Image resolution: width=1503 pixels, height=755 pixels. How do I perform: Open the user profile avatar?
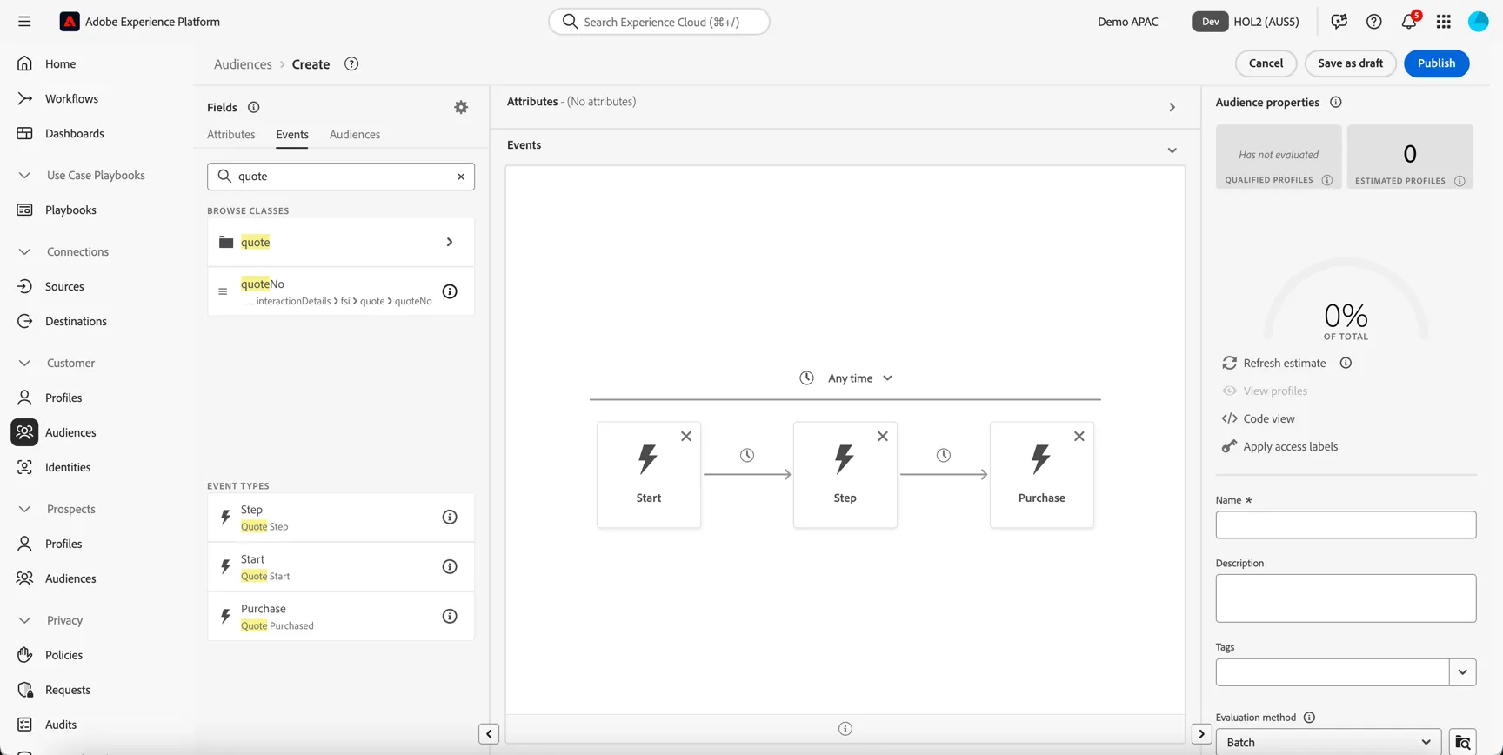[1479, 22]
